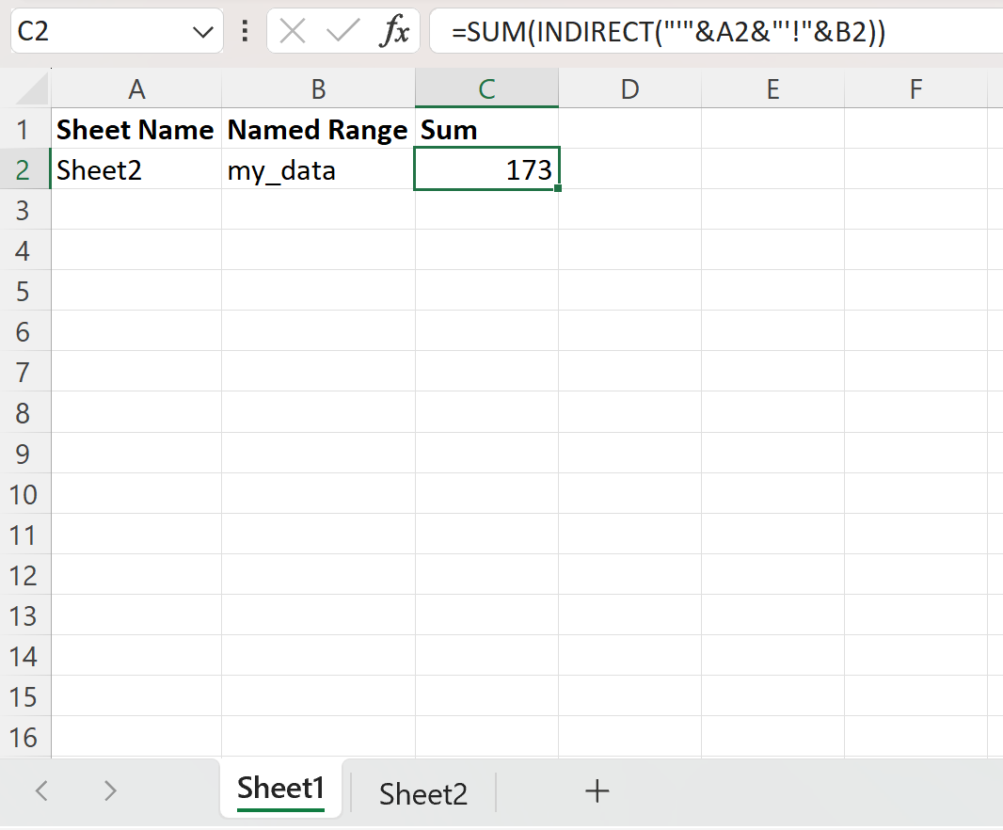Click the next sheet navigation arrow
Viewport: 1003px width, 830px height.
[x=109, y=791]
